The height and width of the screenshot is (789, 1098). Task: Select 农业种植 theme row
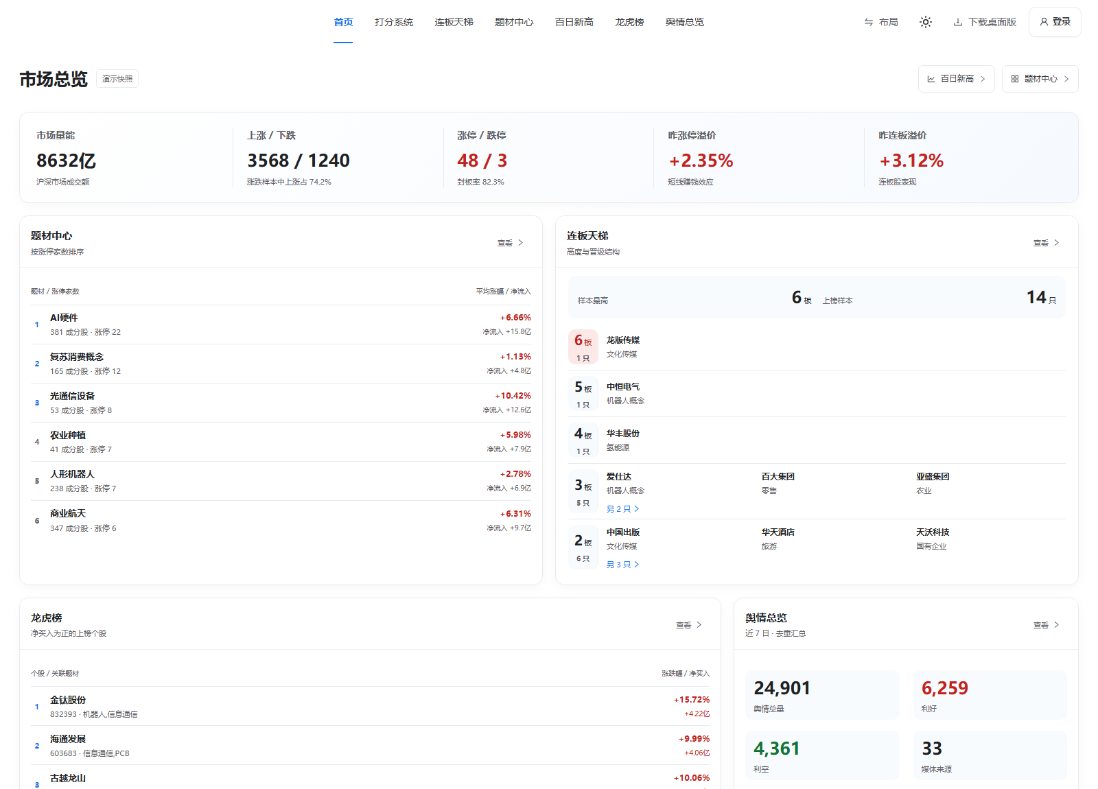(x=281, y=442)
